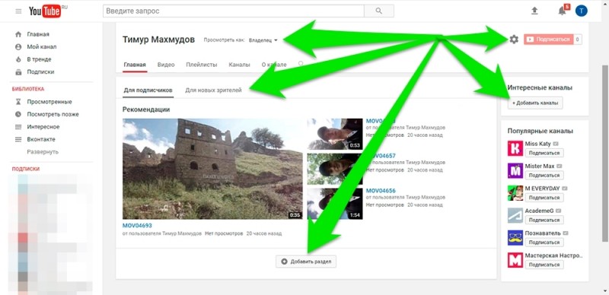Click the red Подписаться button
Image resolution: width=609 pixels, height=295 pixels.
pyautogui.click(x=548, y=40)
